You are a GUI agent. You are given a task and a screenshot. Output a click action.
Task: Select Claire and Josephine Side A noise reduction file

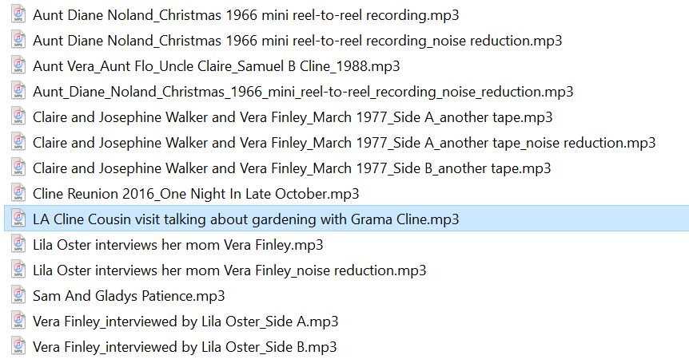(344, 143)
